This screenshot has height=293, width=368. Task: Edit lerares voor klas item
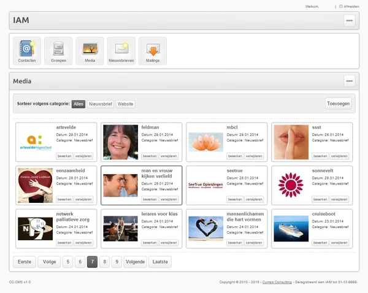(x=150, y=243)
